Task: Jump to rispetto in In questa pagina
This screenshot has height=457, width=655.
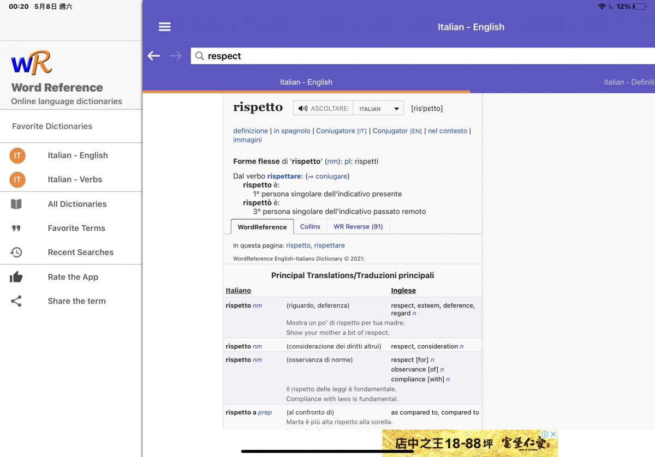Action: [x=298, y=245]
